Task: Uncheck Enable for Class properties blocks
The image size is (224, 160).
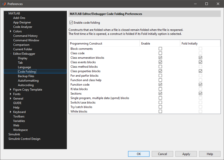Action: click(160, 71)
